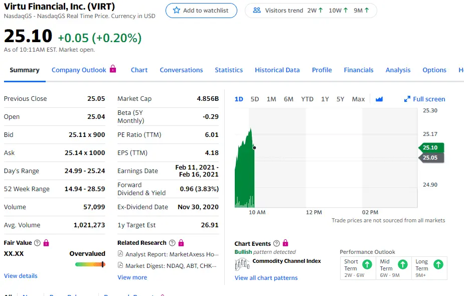The image size is (464, 296).
Task: Click the Short Term up-arrow indicator
Action: point(367,264)
